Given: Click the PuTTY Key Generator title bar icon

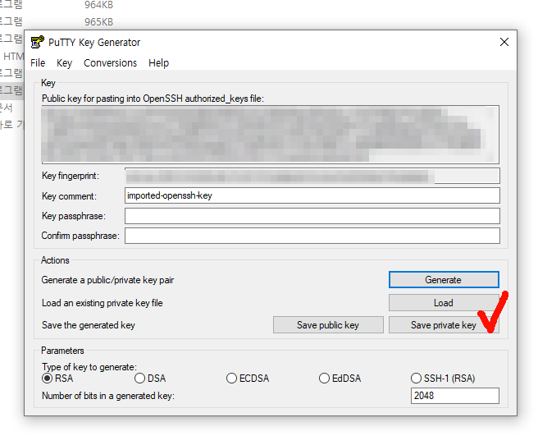Looking at the screenshot, I should point(38,42).
